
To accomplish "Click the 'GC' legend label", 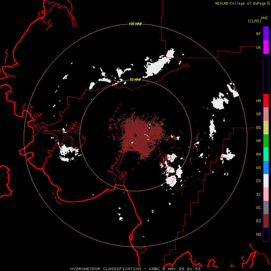I will pyautogui.click(x=258, y=208).
